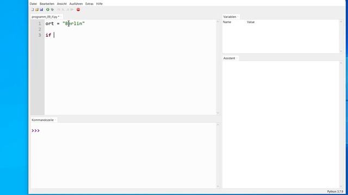Image resolution: width=348 pixels, height=195 pixels.
Task: Click the >>> prompt in the shell
Action: 35,131
